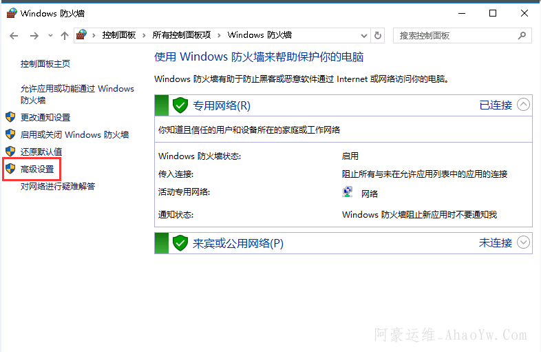Go back with the left arrow

coord(14,36)
